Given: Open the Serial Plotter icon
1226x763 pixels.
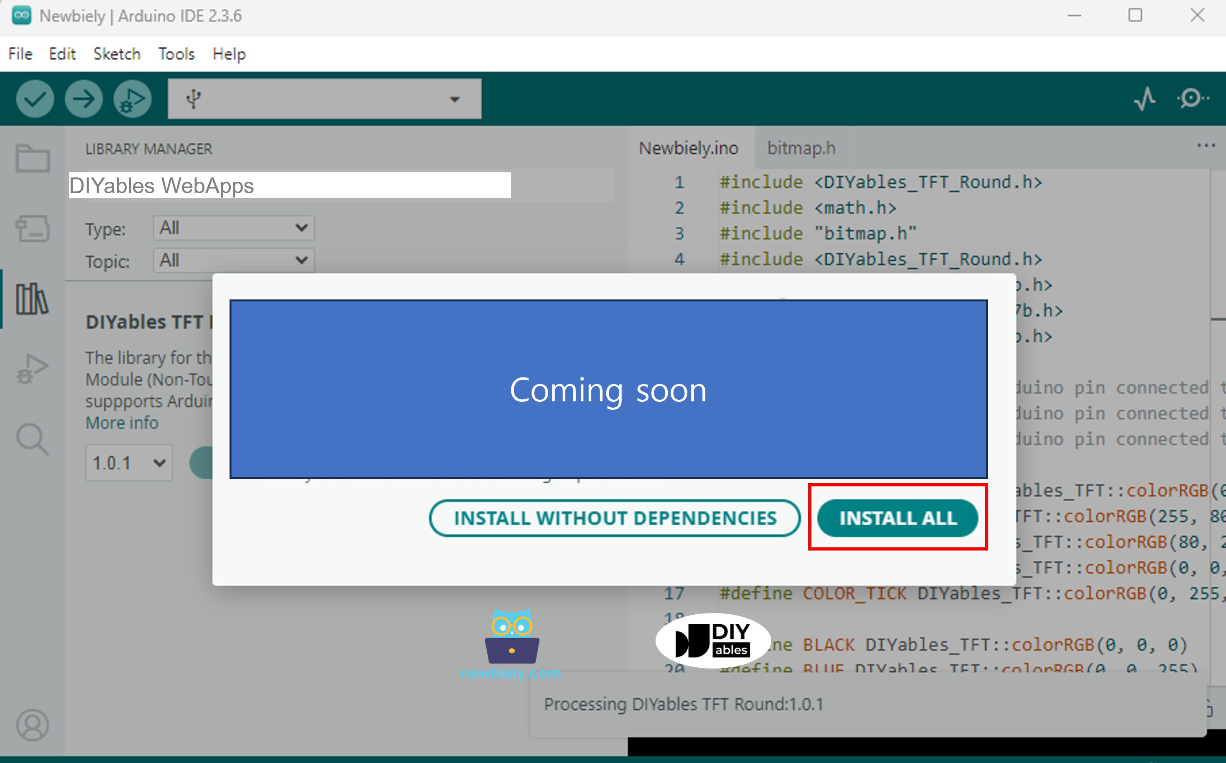Looking at the screenshot, I should 1145,98.
